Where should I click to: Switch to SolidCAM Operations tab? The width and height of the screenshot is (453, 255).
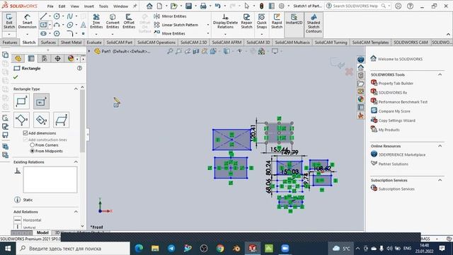pyautogui.click(x=156, y=42)
